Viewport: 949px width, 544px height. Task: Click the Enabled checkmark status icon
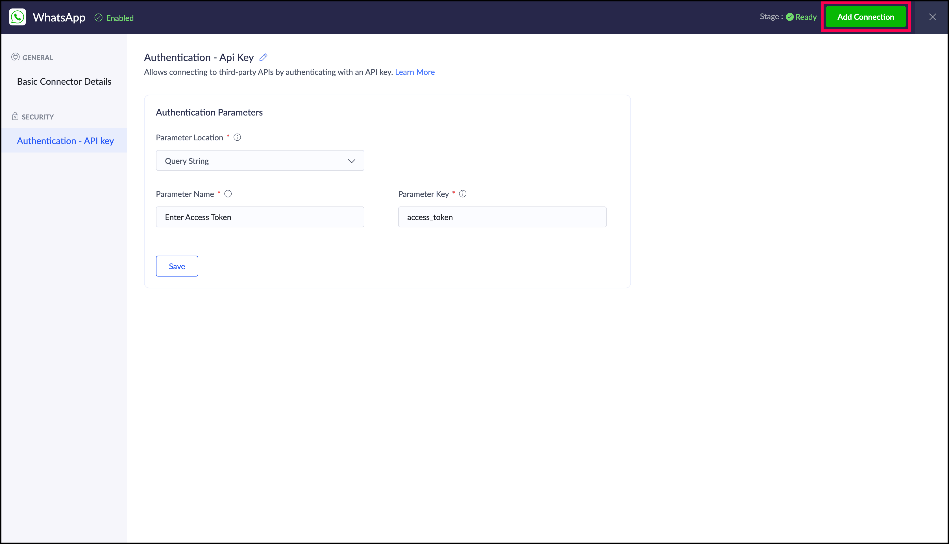click(98, 18)
